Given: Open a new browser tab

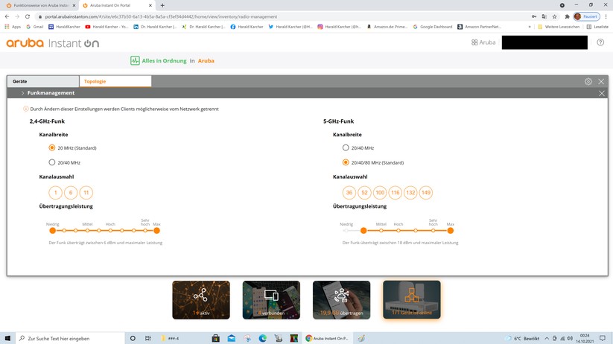Looking at the screenshot, I should point(162,5).
